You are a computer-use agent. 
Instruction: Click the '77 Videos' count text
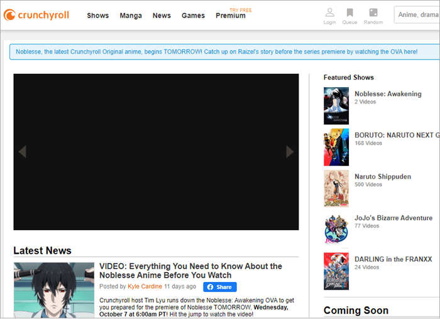[x=366, y=226]
